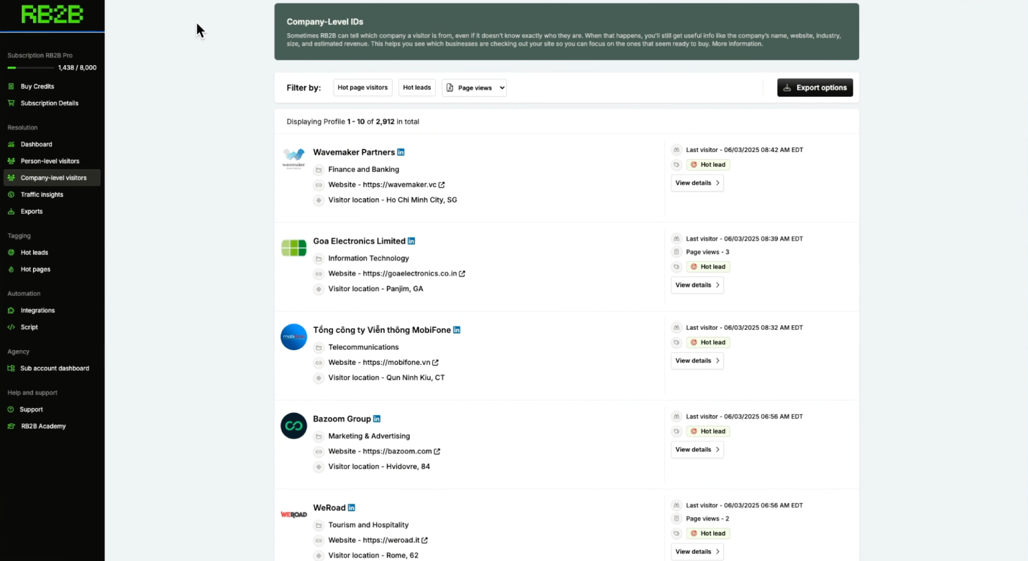Click the RB2B logo
1028x561 pixels.
click(x=52, y=15)
